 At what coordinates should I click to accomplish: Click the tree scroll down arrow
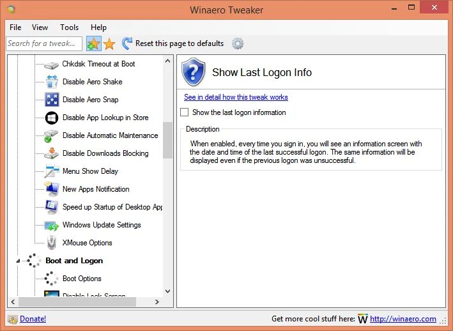click(x=167, y=291)
